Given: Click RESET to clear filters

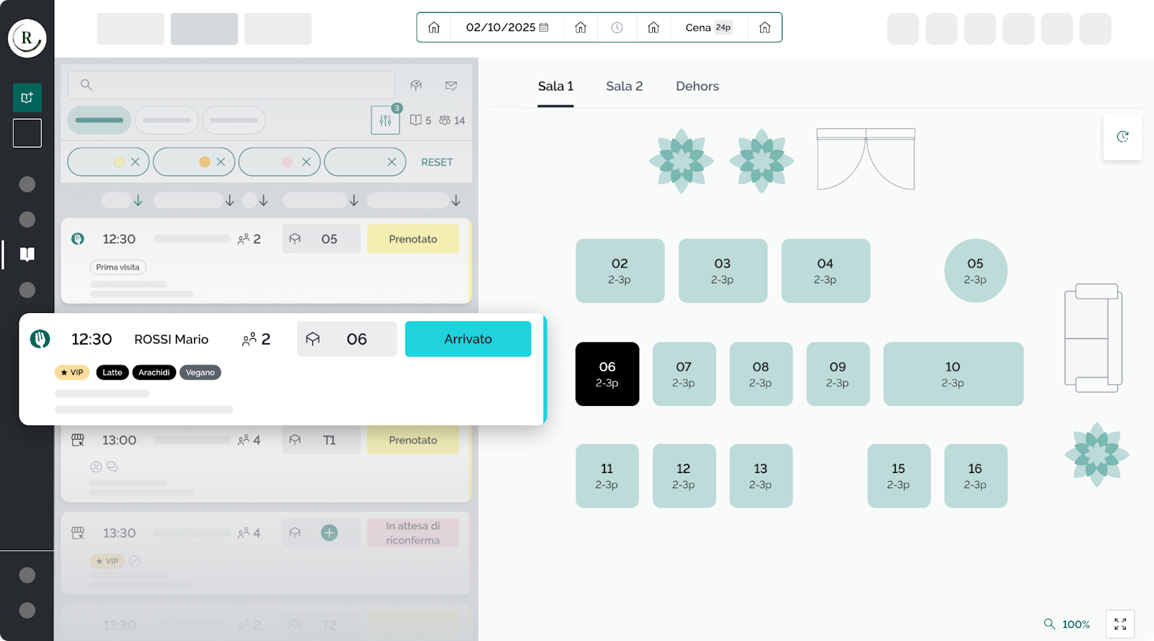Looking at the screenshot, I should (x=437, y=162).
